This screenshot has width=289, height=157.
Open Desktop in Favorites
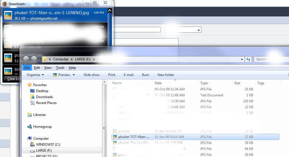[42, 91]
